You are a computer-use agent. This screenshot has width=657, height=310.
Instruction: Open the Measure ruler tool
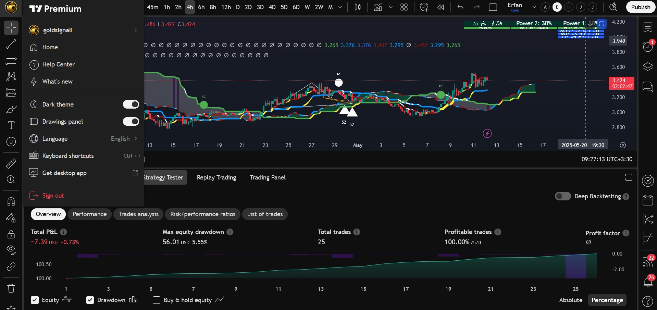click(x=11, y=163)
